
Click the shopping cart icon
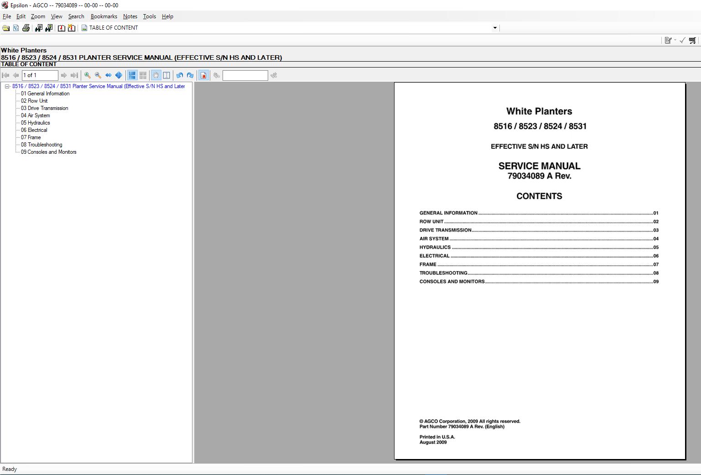point(692,41)
